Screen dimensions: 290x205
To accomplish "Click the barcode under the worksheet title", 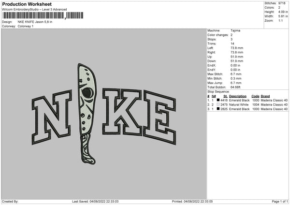I will [43, 15].
